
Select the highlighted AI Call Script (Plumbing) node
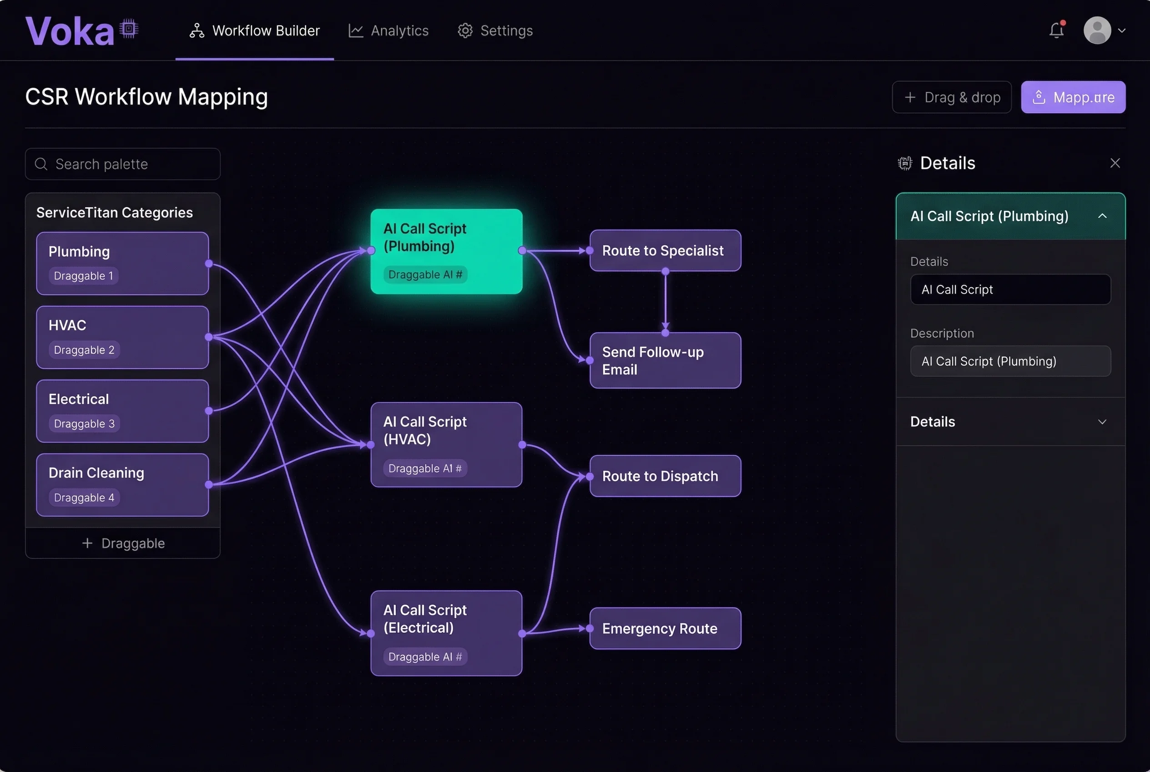tap(446, 251)
